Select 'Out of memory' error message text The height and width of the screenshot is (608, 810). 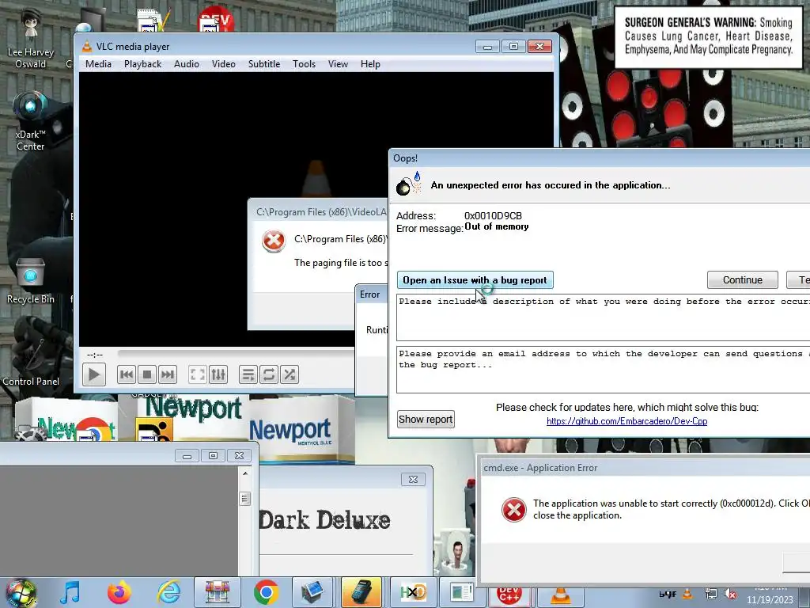tap(497, 226)
